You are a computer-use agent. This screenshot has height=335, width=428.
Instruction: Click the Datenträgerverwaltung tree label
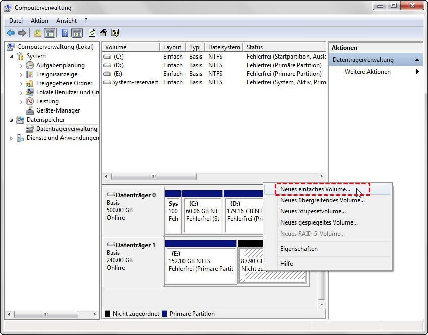[x=67, y=129]
